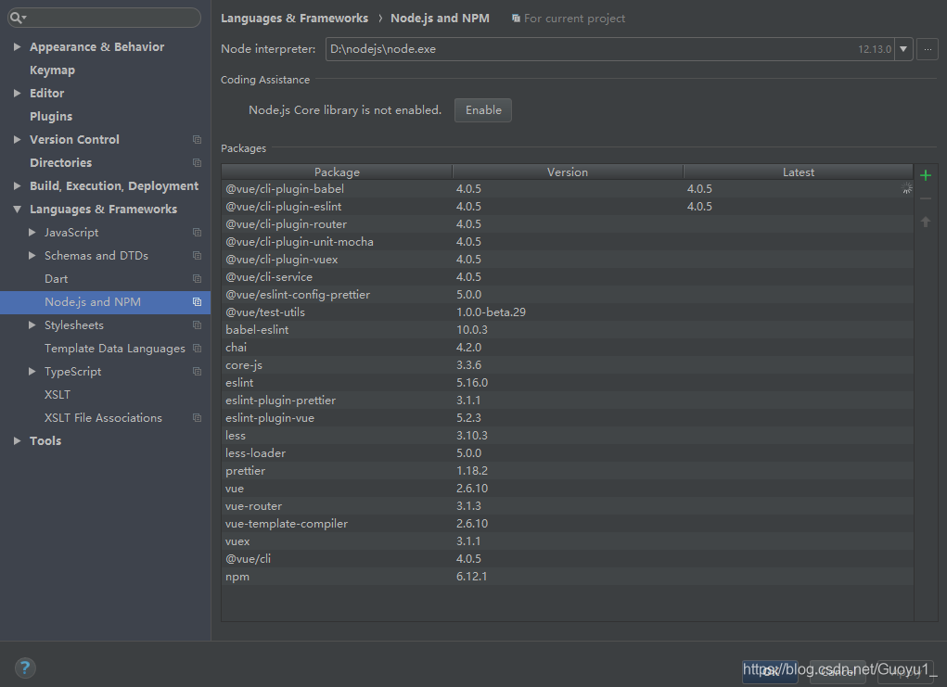Select the @vue/test-utils package row
The width and height of the screenshot is (947, 687).
tap(567, 312)
